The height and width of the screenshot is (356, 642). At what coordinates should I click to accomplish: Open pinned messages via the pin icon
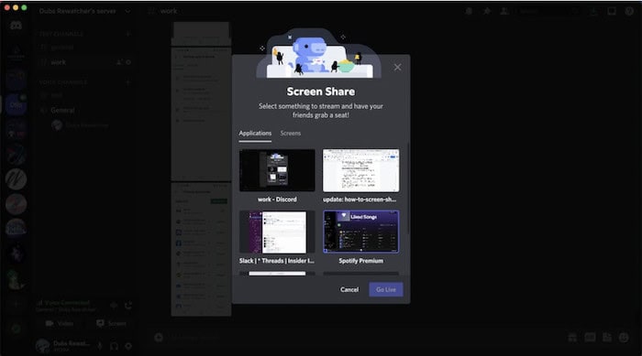487,12
